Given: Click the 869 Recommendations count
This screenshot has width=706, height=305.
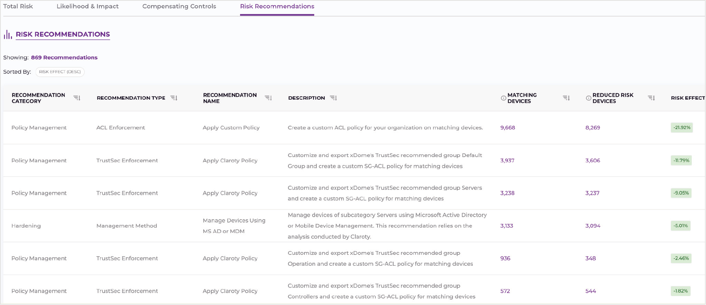Looking at the screenshot, I should click(x=64, y=57).
